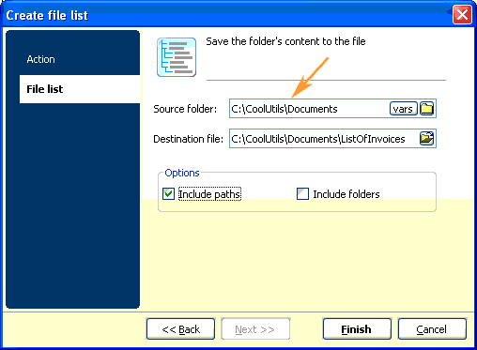Close the Create file list window
The width and height of the screenshot is (477, 350).
point(462,14)
